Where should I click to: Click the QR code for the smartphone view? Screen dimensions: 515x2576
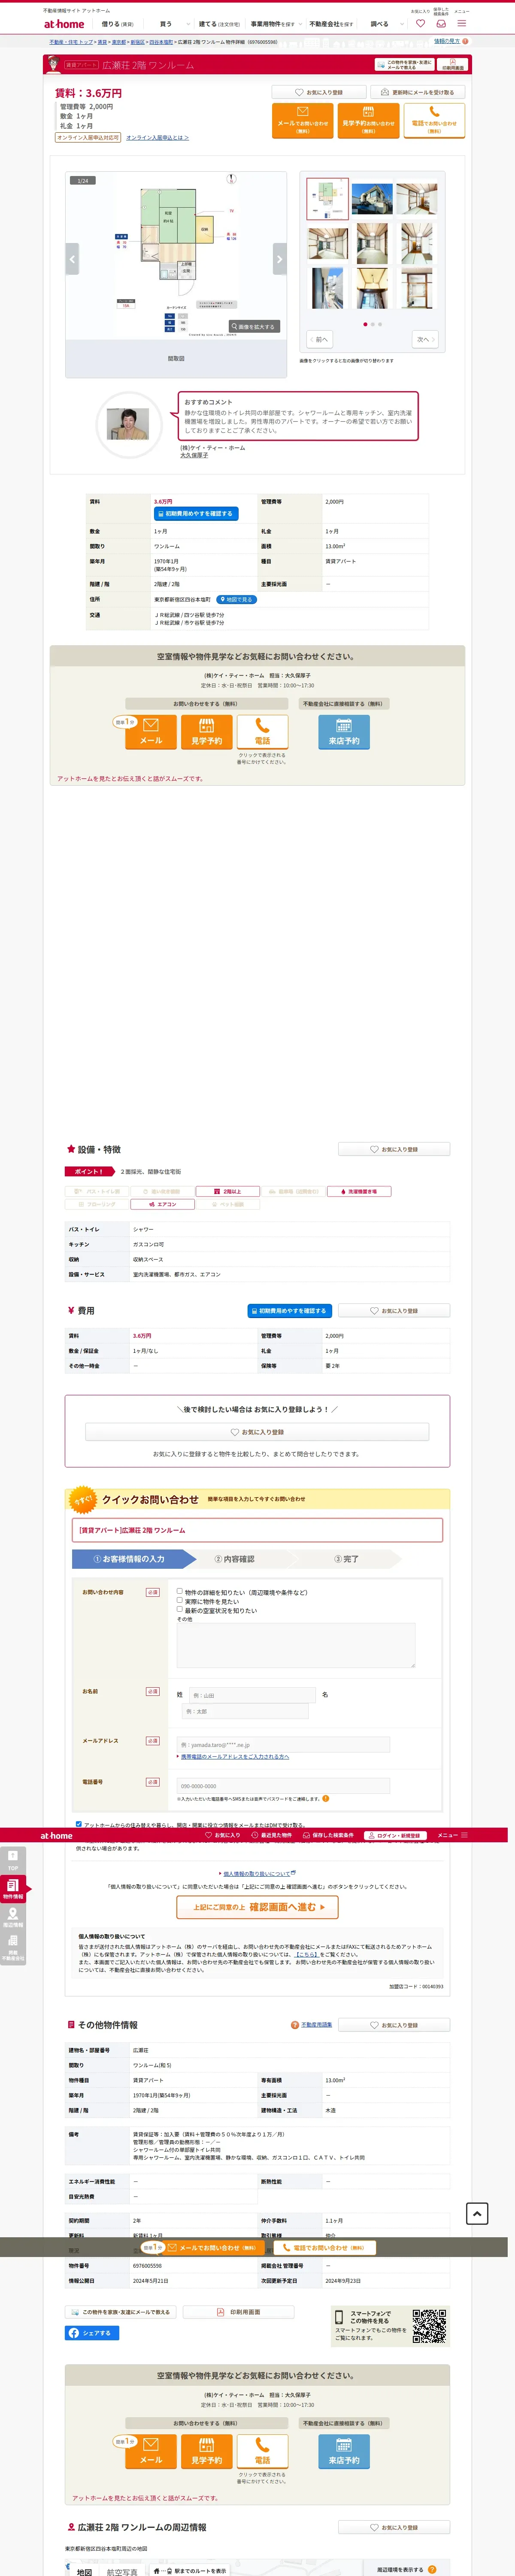(x=429, y=2326)
